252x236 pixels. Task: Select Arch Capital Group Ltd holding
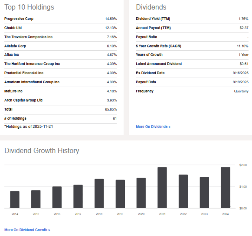(x=23, y=100)
